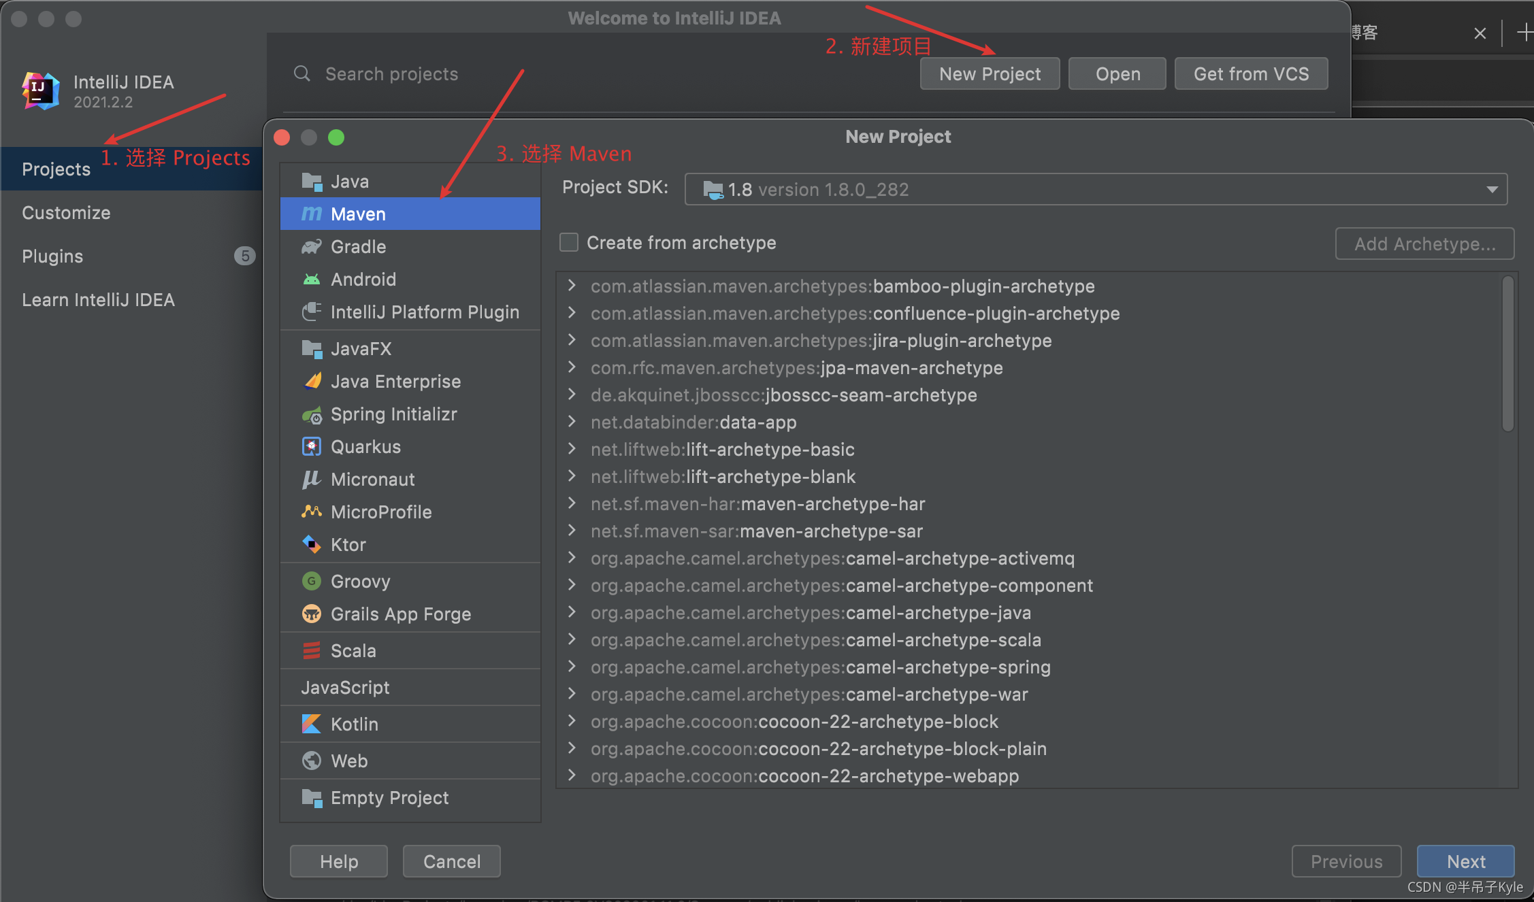
Task: Select camel-archetype-war entry
Action: pos(809,694)
